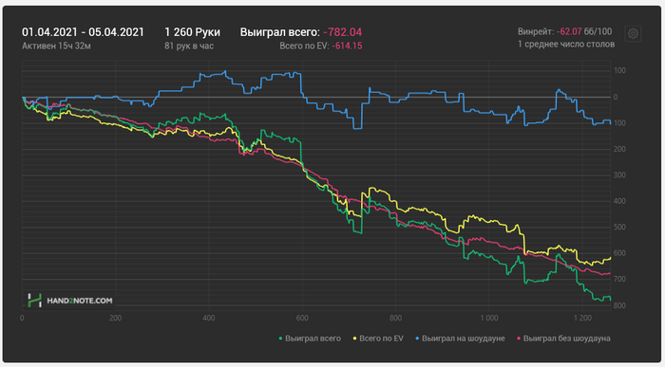
Task: Click the 'Выиграл всего:' header label
Action: pyautogui.click(x=280, y=32)
